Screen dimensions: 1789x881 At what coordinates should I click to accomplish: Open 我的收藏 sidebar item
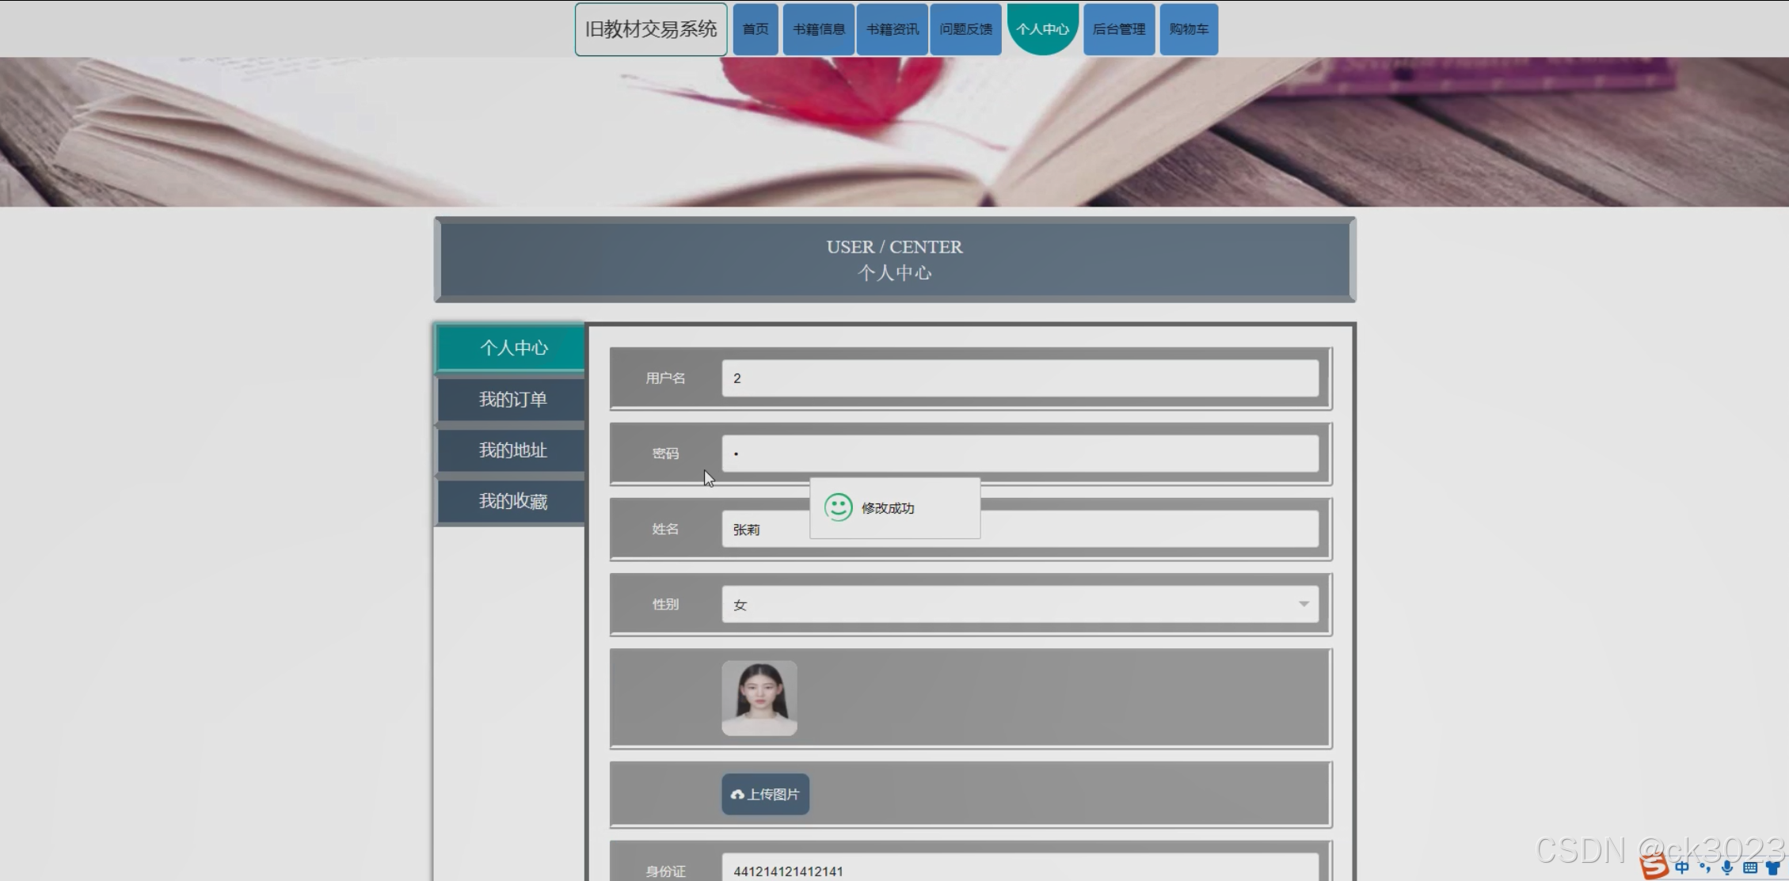point(512,501)
